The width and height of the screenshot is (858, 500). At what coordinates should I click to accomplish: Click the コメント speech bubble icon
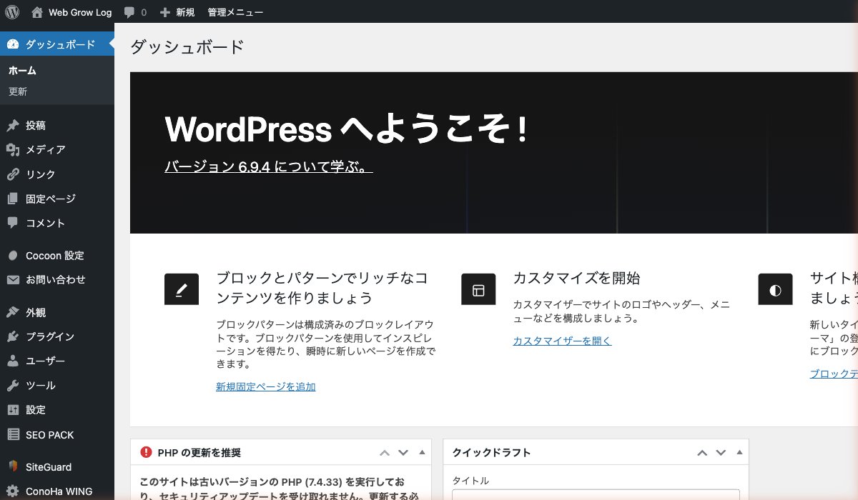tap(13, 223)
